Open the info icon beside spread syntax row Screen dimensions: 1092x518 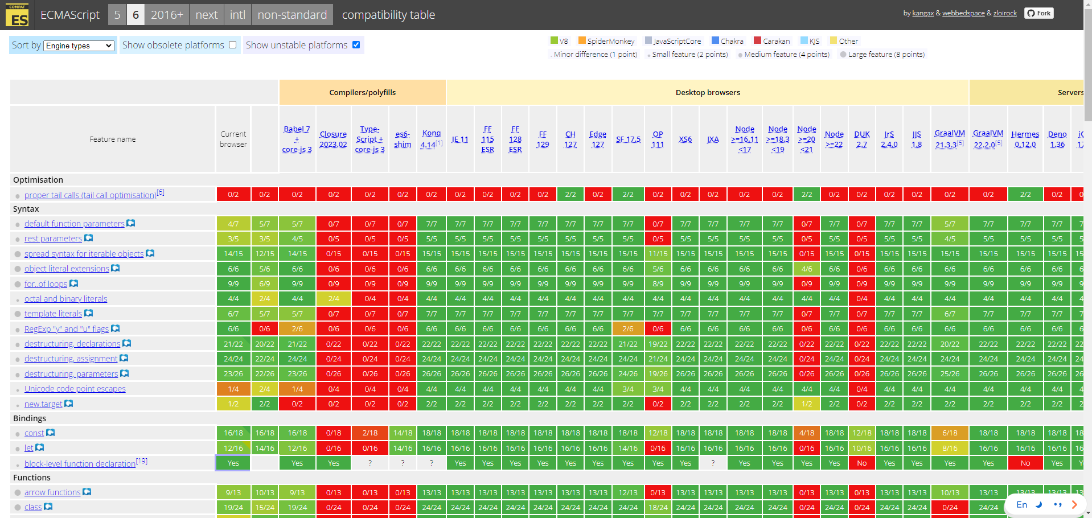click(x=150, y=253)
